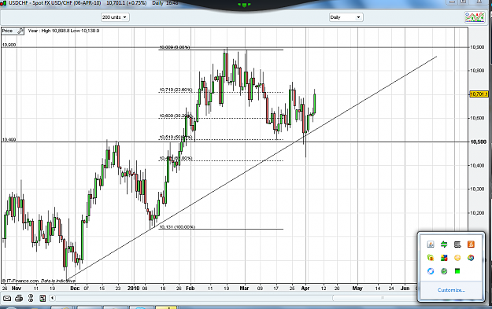492x309 pixels.
Task: Click the chart list icon beside the scroll arrow
Action: point(43,298)
